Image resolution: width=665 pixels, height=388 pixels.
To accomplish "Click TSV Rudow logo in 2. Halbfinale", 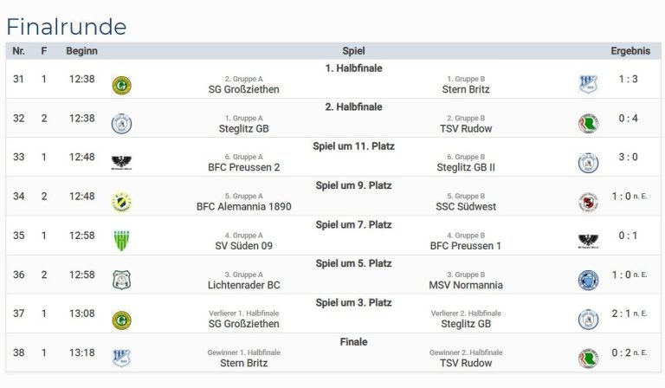I will click(588, 124).
